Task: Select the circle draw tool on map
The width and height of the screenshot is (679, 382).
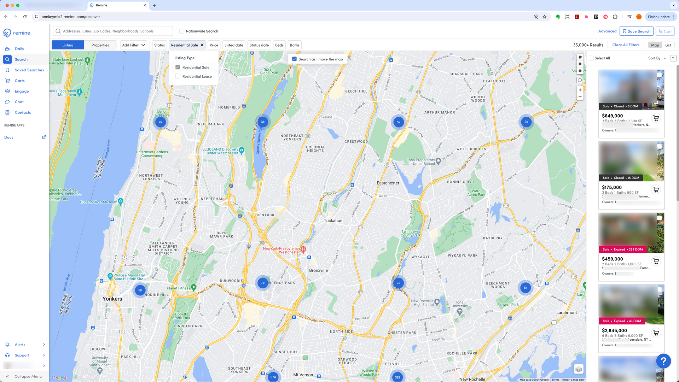Action: pos(580,71)
